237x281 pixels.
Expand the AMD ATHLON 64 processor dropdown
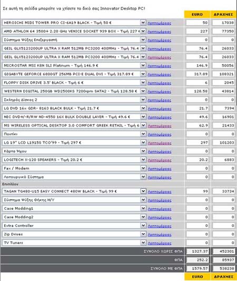pyautogui.click(x=74, y=31)
